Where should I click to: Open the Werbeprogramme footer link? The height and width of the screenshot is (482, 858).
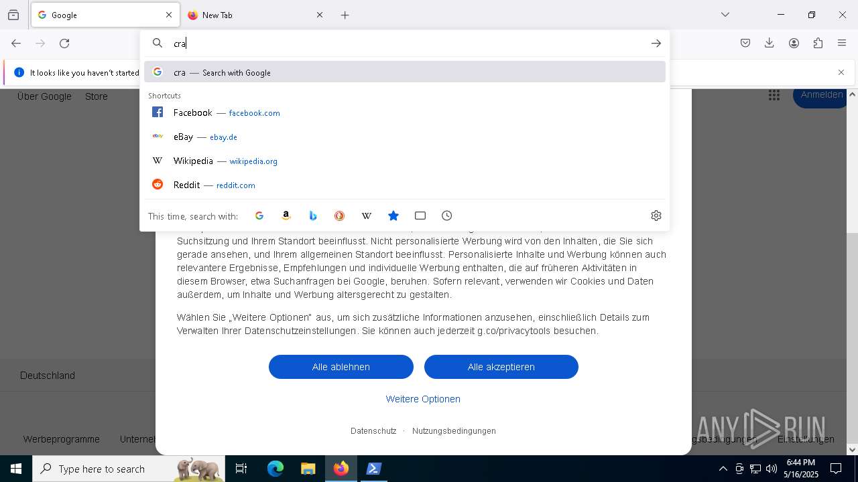(62, 439)
